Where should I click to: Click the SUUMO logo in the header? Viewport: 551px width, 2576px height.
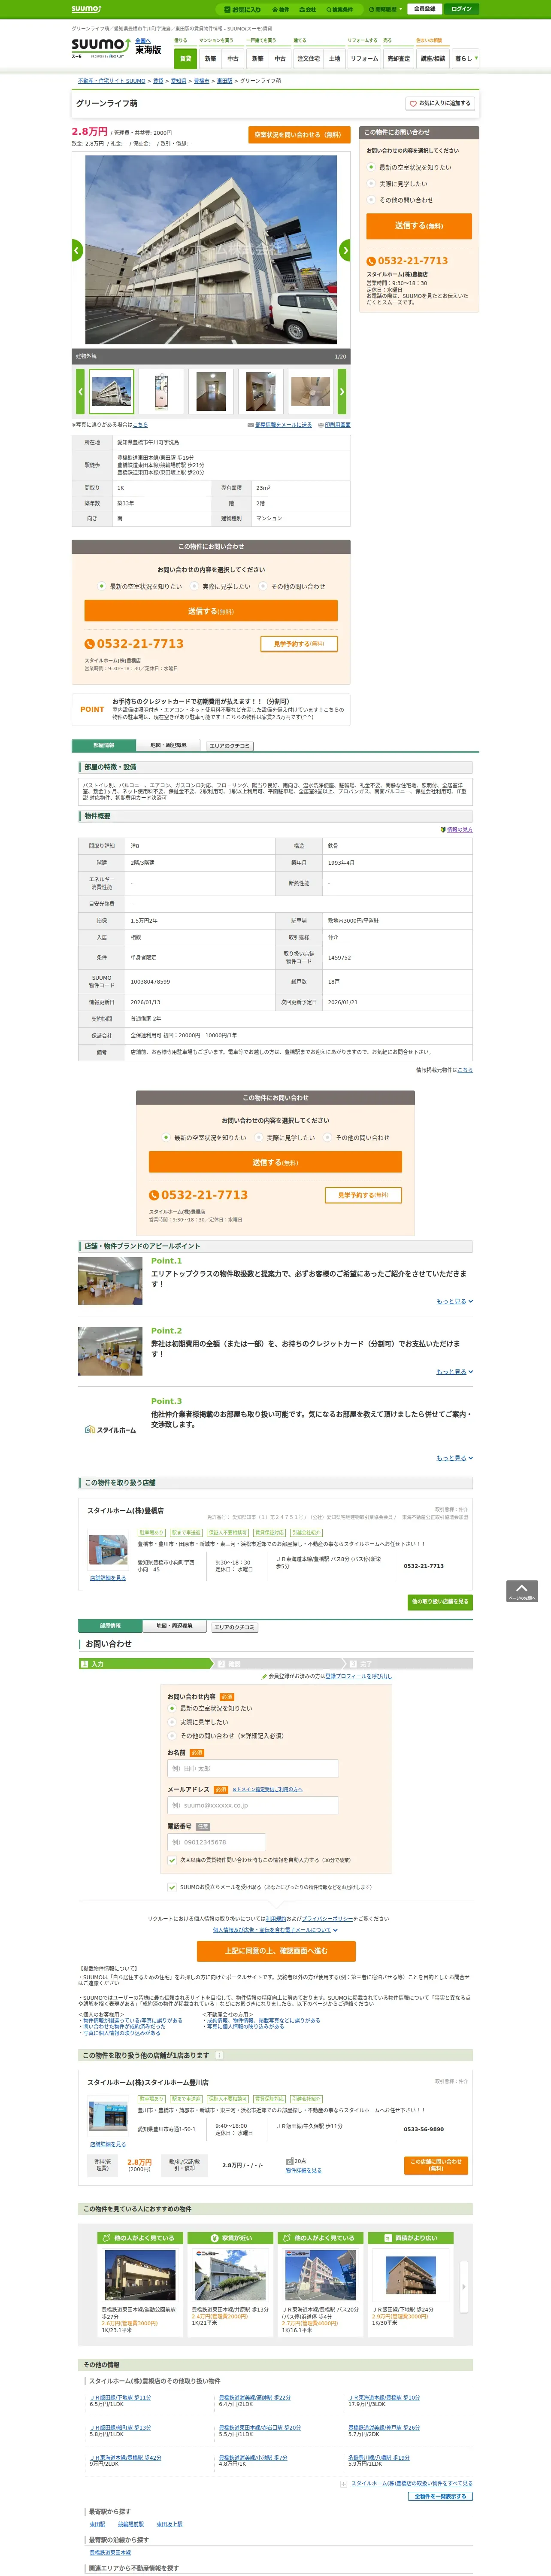coord(100,48)
